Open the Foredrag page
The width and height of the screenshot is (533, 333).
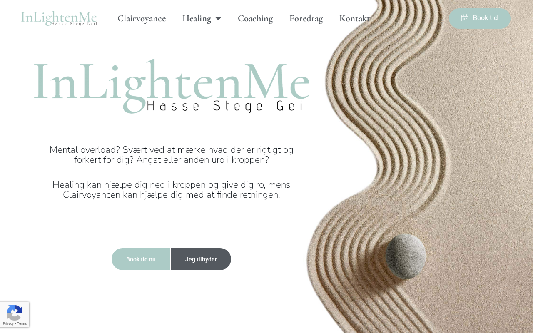(306, 18)
